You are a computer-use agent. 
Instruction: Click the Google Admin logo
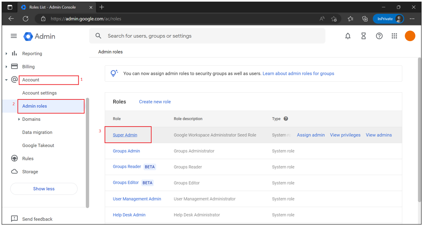pos(39,36)
